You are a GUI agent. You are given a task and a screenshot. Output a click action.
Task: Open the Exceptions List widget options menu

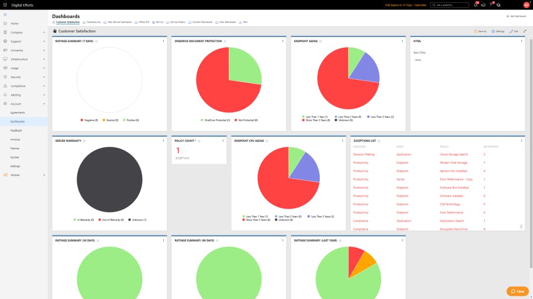point(521,141)
